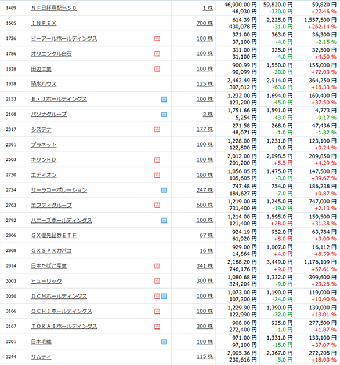Image resolution: width=340 pixels, height=365 pixels.
Task: Open the ハニーズホールディングス stock link
Action: pyautogui.click(x=62, y=220)
